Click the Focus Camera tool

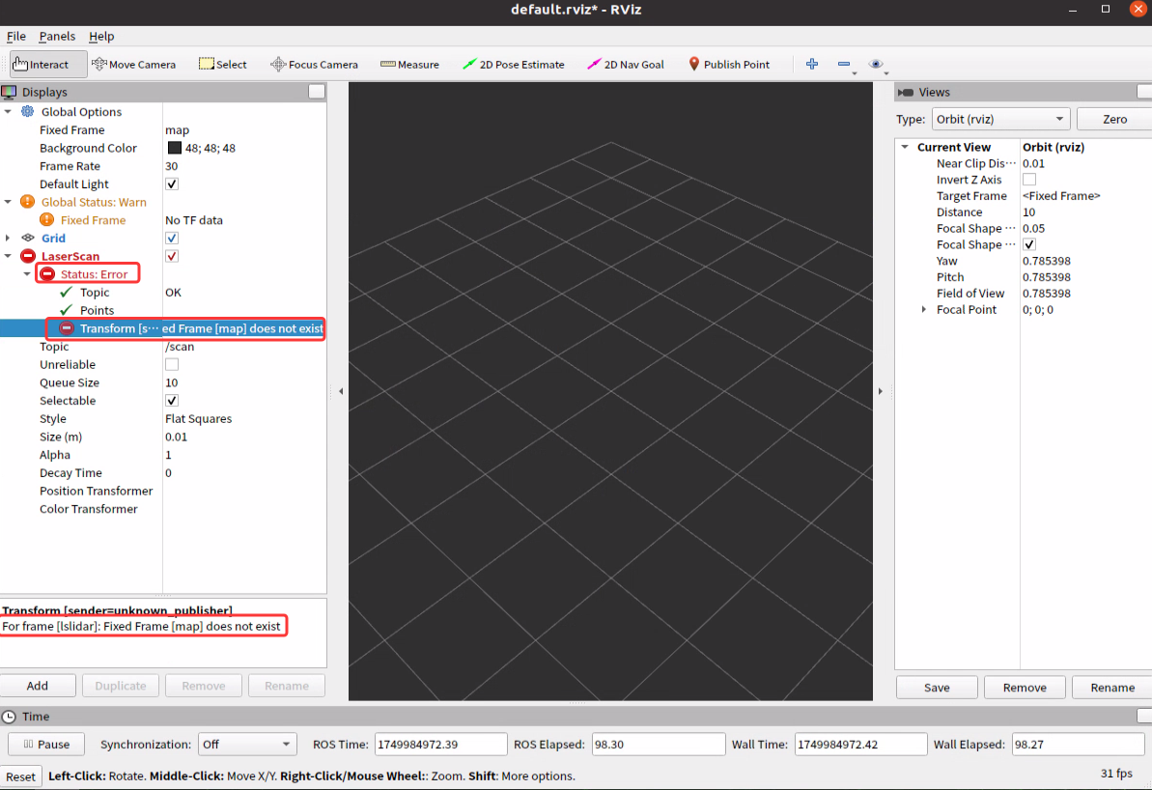315,64
